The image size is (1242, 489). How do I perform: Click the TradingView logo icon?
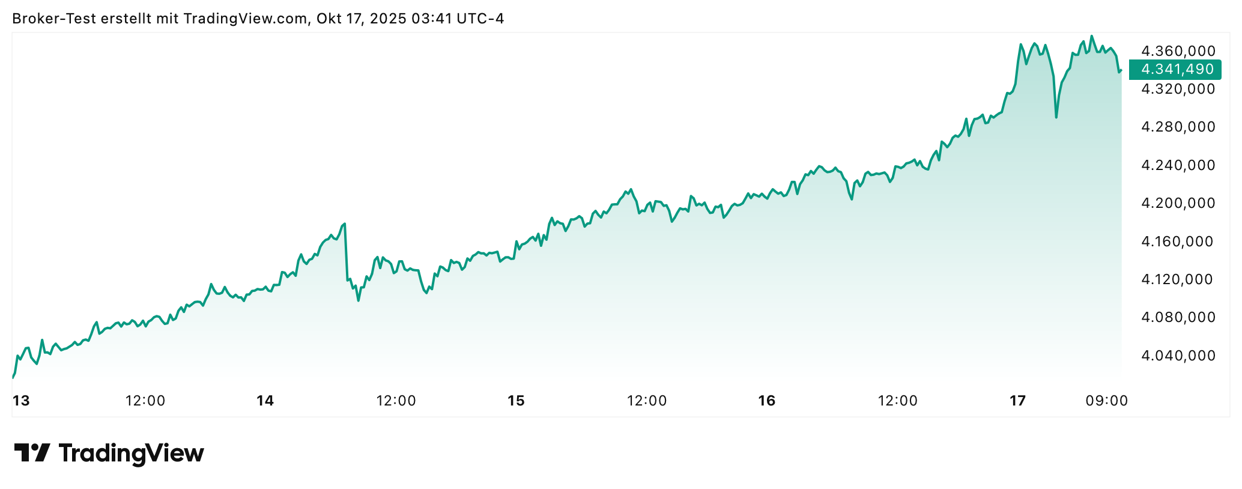[32, 452]
